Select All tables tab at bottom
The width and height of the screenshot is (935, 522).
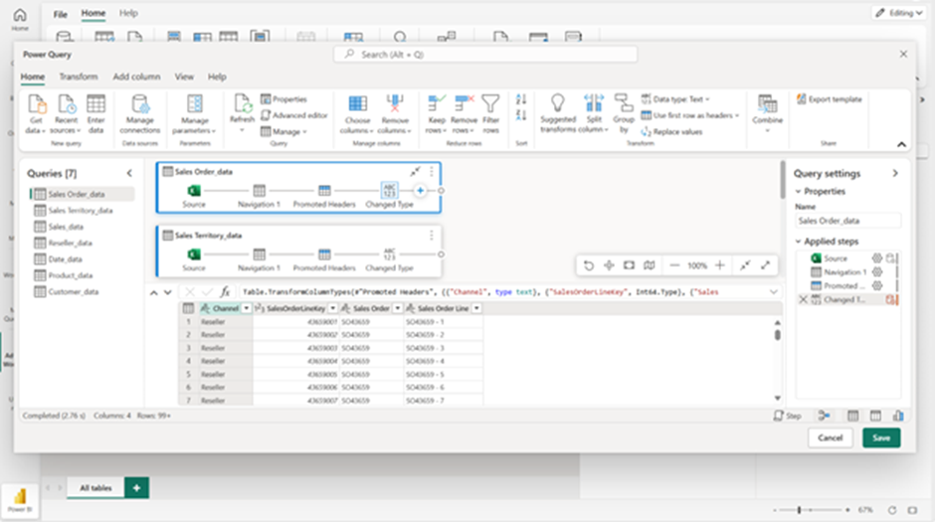coord(95,488)
